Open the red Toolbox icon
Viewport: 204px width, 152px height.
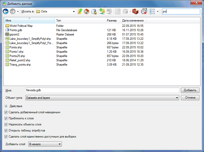pos(135,11)
